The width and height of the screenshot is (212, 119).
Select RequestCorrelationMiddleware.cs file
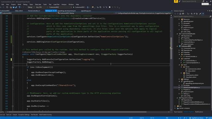pos(193,102)
